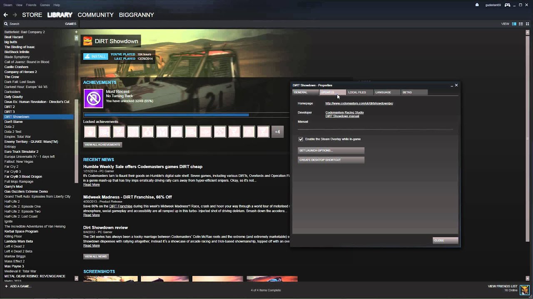Click View All Achievements button
The height and width of the screenshot is (299, 533).
102,145
